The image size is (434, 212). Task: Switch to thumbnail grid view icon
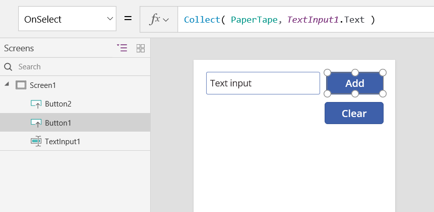tap(141, 48)
